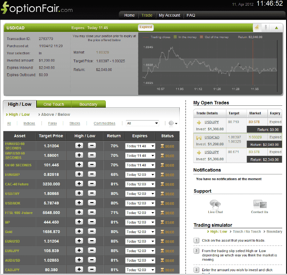Click the USD/CAD trade icon in My Open Trades

tap(199, 137)
